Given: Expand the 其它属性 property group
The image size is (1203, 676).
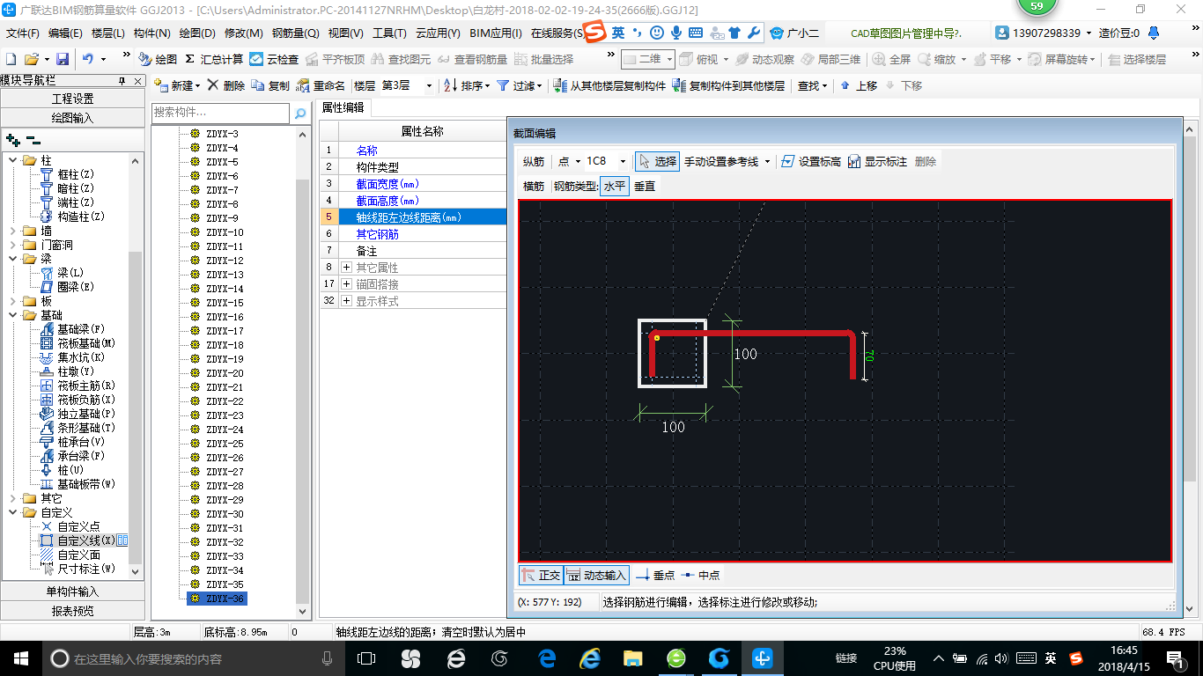Looking at the screenshot, I should 346,268.
